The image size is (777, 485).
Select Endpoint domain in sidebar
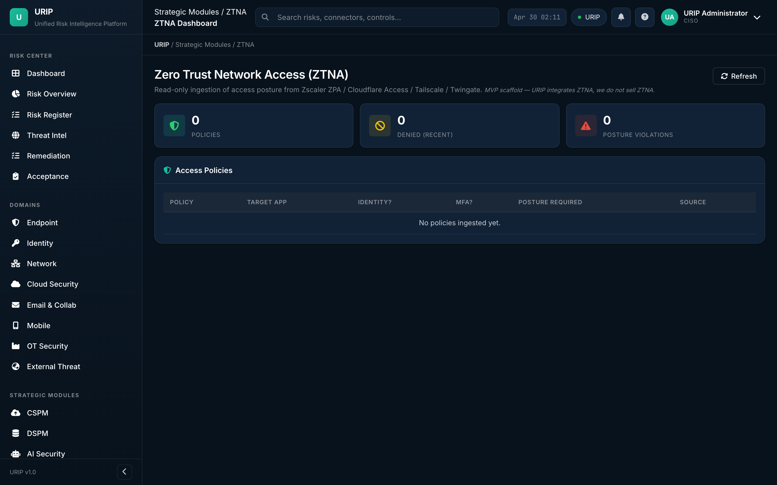click(42, 223)
